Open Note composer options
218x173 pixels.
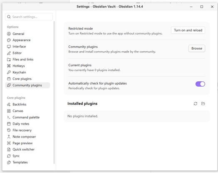(28, 137)
